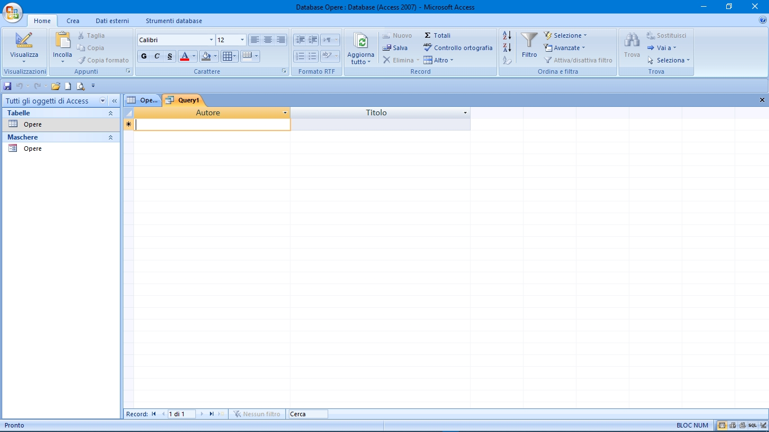Click the Incolla paste icon

pyautogui.click(x=62, y=40)
